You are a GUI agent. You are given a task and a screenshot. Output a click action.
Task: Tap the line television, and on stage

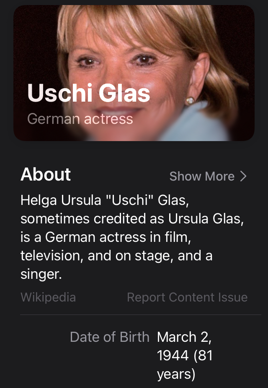coord(116,256)
